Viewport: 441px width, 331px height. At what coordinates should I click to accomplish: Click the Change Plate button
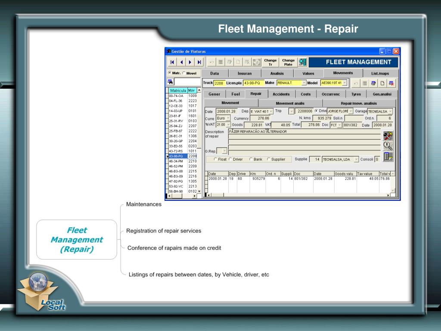[288, 62]
